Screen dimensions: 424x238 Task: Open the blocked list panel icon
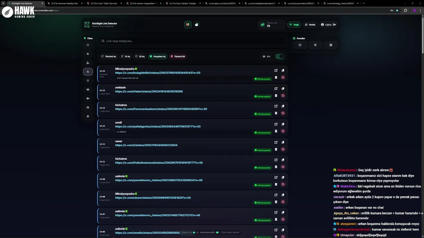300,45
